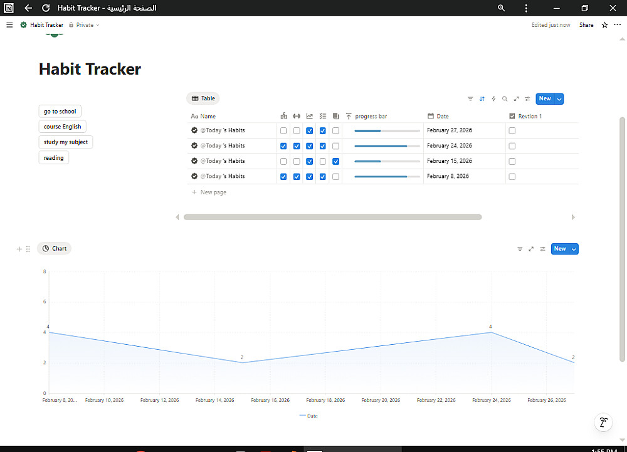Check the fifth habit checkbox in February 24 row
Image resolution: width=627 pixels, height=452 pixels.
(336, 146)
